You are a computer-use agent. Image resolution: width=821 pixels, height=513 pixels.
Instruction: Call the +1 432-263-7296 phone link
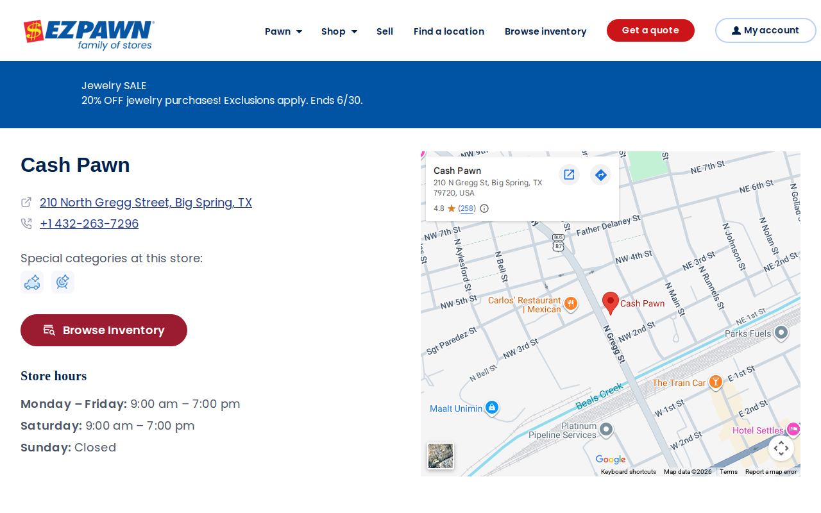89,224
